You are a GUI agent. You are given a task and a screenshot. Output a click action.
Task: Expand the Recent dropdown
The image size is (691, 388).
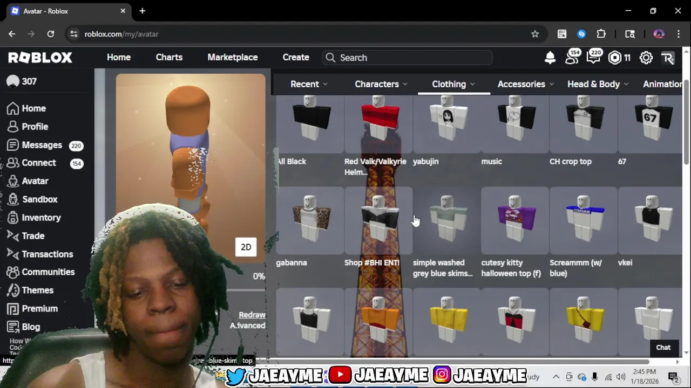point(309,84)
